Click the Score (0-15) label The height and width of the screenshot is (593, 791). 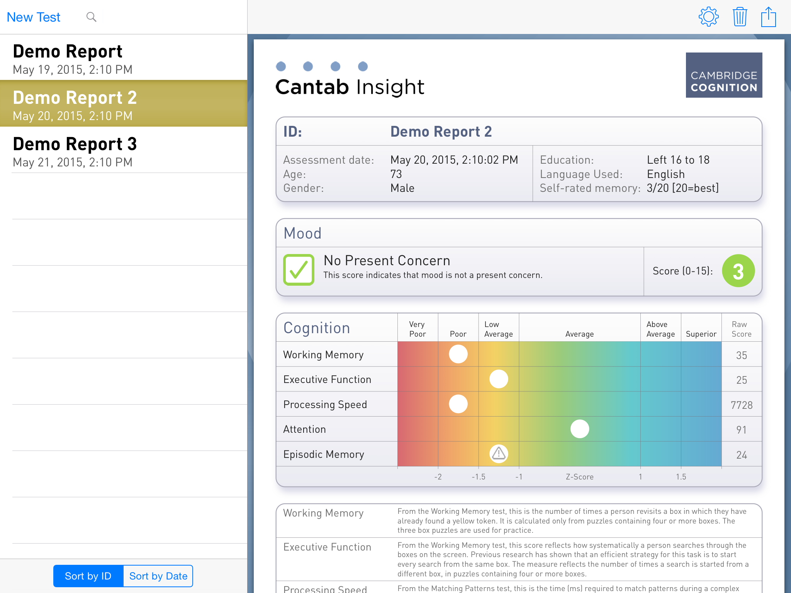click(x=683, y=271)
